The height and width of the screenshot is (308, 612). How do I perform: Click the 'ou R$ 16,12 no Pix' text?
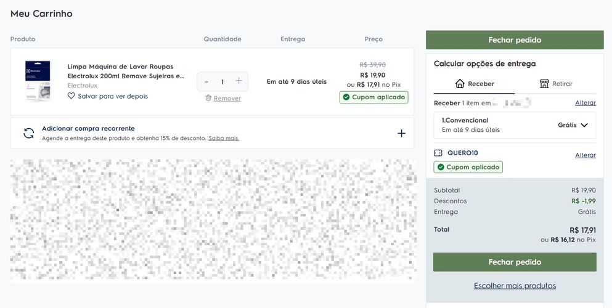(568, 240)
